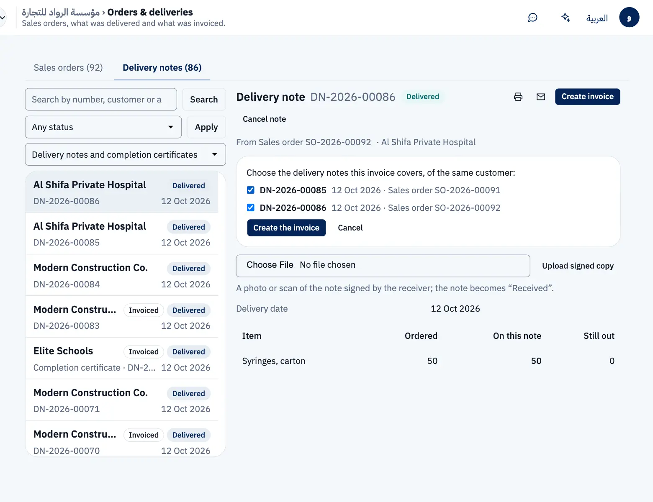The height and width of the screenshot is (502, 653).
Task: Click Create invoice button in header
Action: click(587, 97)
